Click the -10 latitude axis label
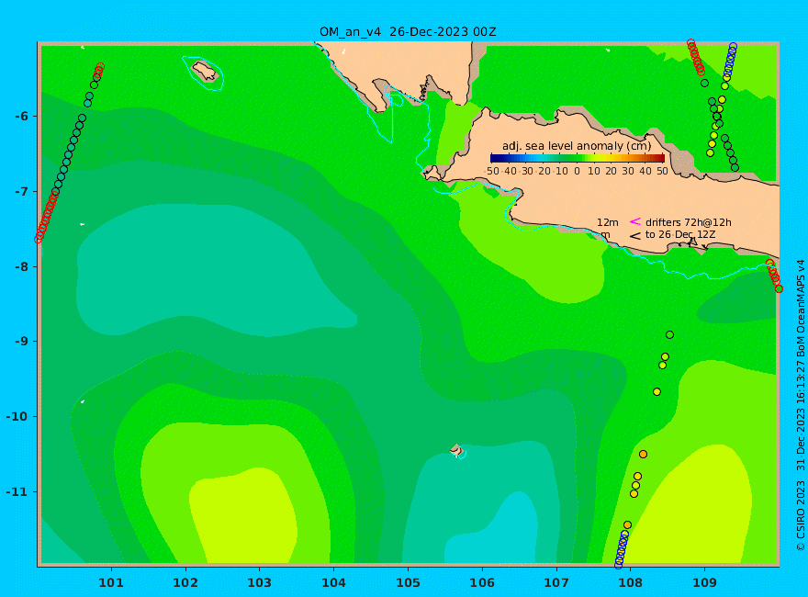 coord(17,417)
